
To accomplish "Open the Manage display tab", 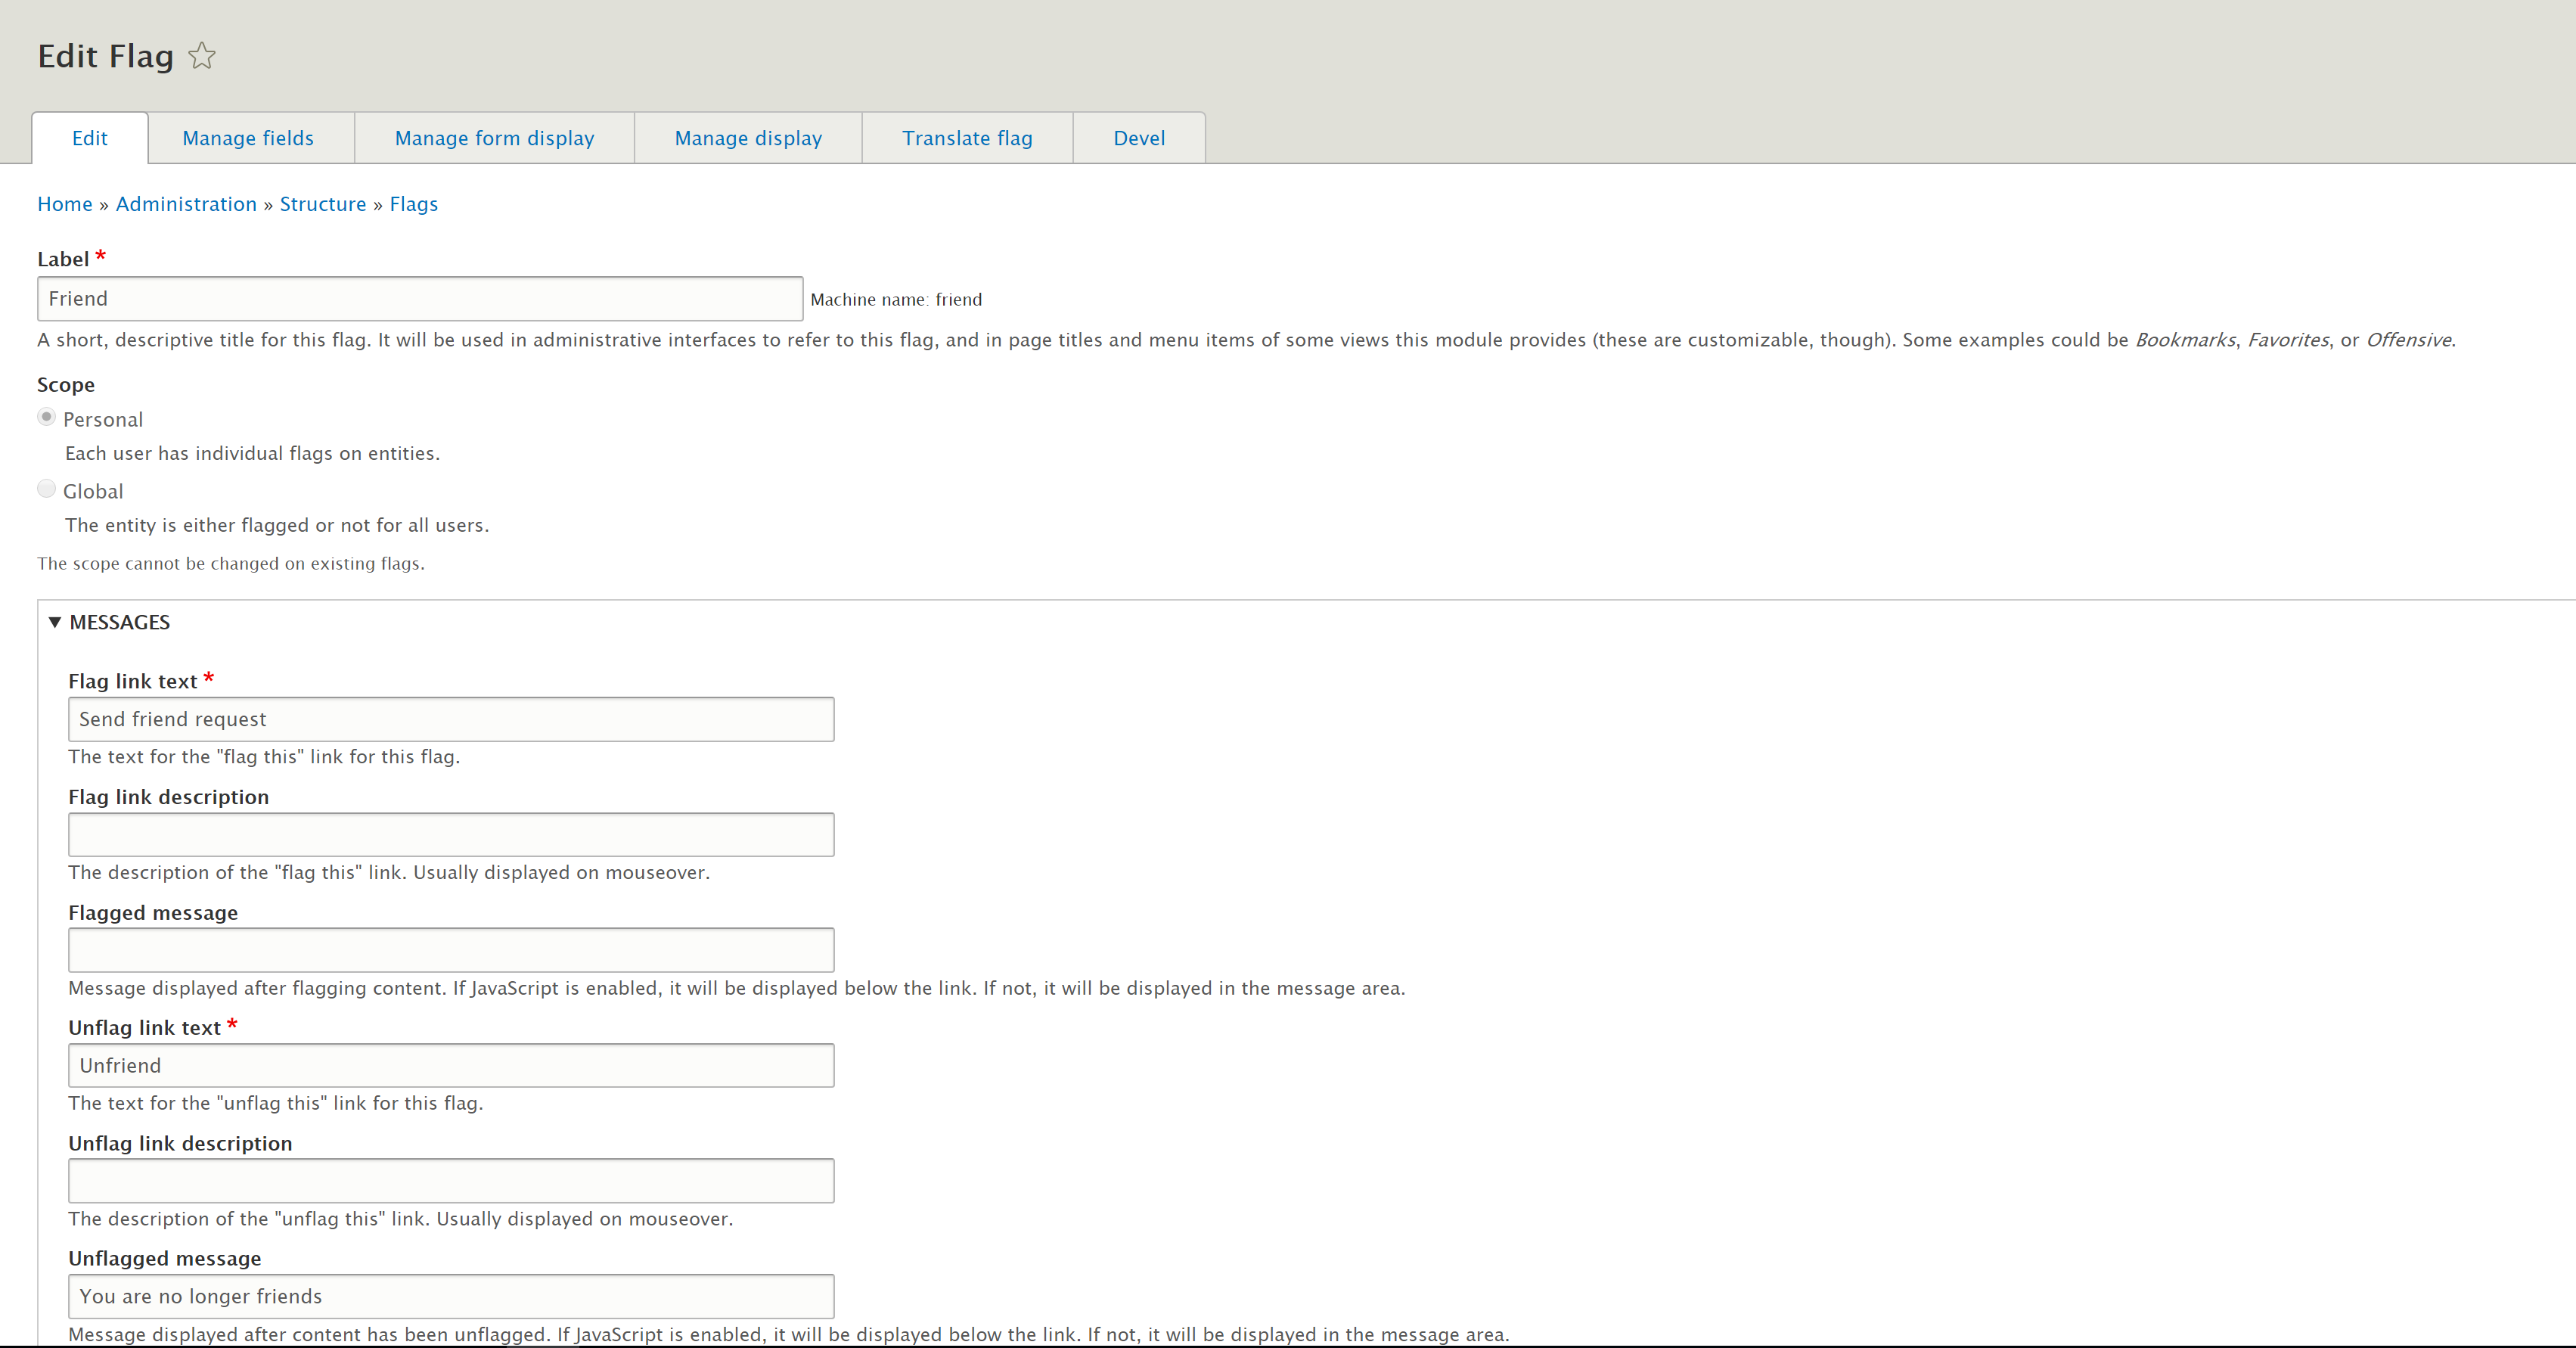I will click(x=748, y=138).
